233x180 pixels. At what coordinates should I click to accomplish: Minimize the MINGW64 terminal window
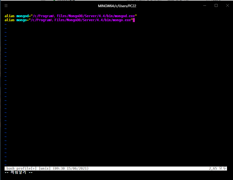click(x=205, y=6)
